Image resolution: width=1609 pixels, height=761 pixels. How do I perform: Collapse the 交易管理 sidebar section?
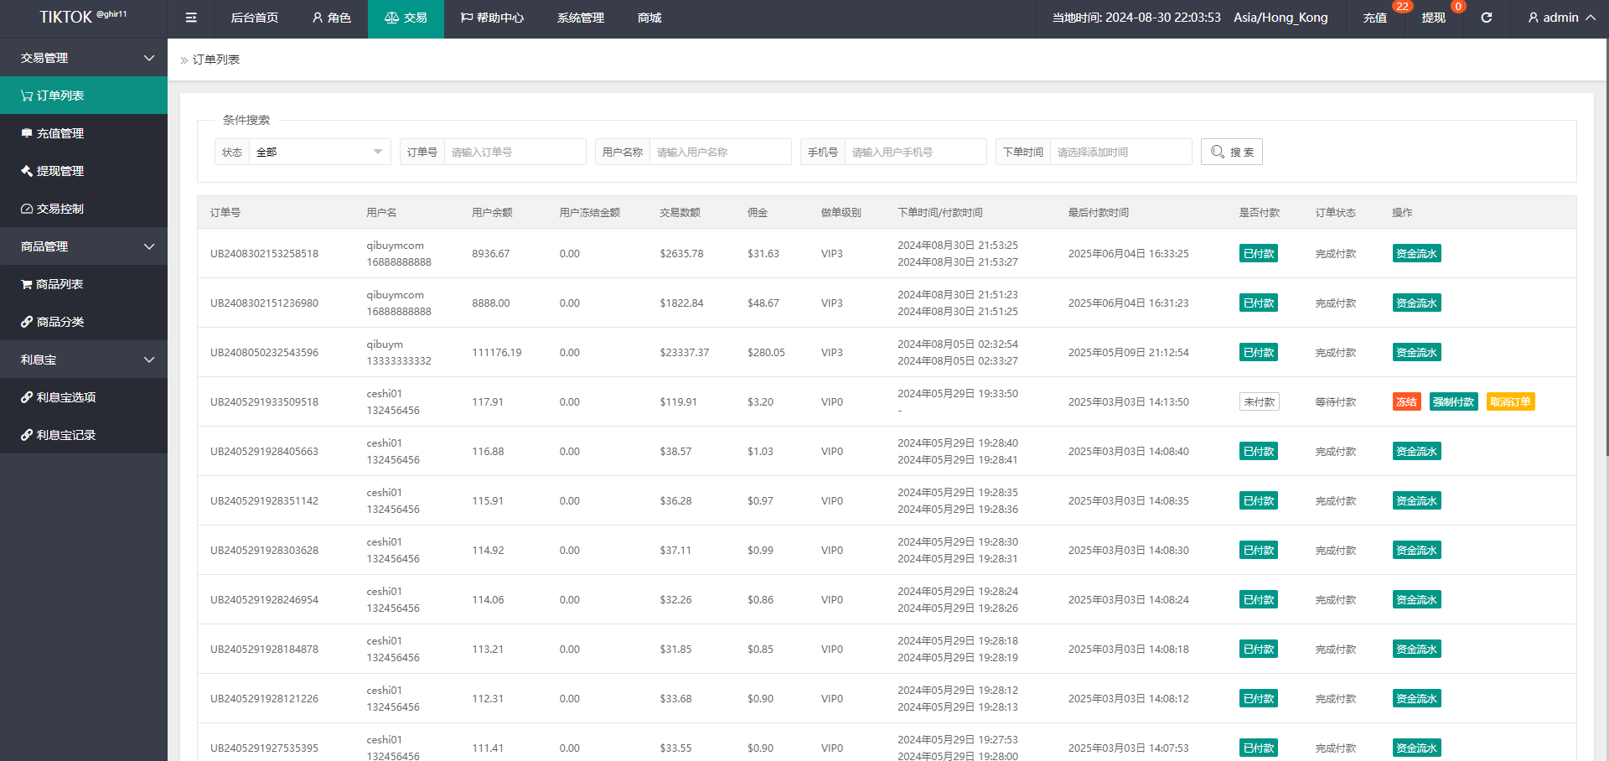pyautogui.click(x=84, y=58)
